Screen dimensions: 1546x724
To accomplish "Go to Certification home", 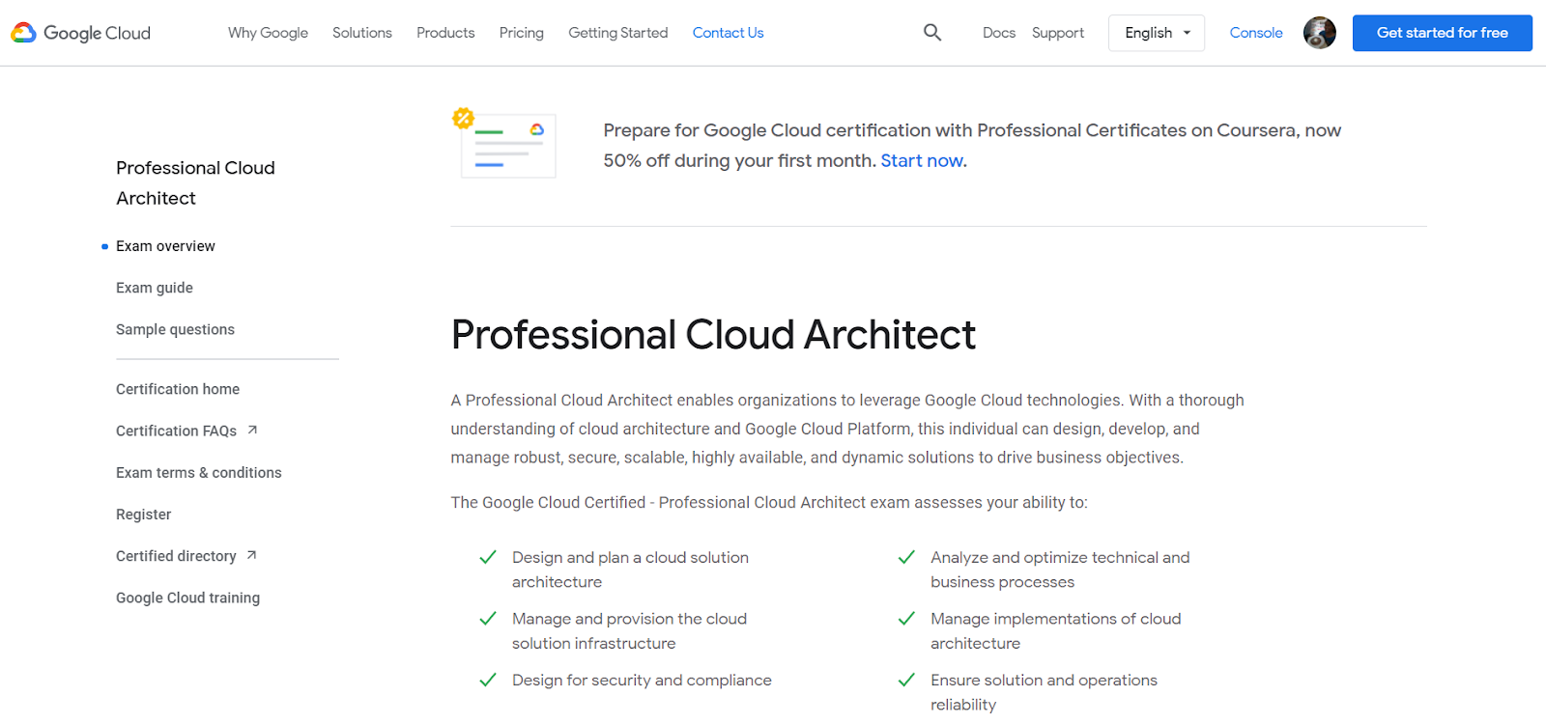I will (178, 389).
